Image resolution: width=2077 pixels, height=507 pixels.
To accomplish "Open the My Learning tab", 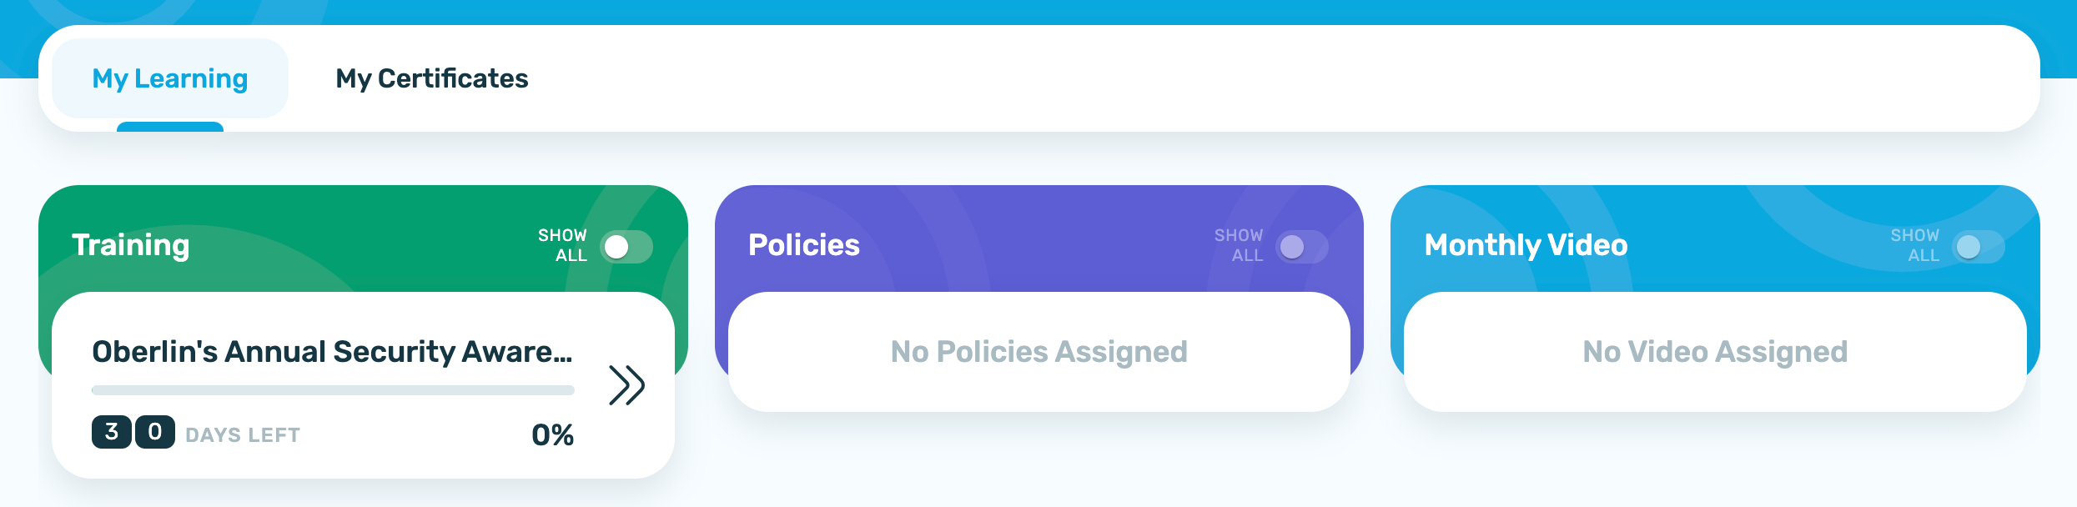I will pyautogui.click(x=170, y=78).
